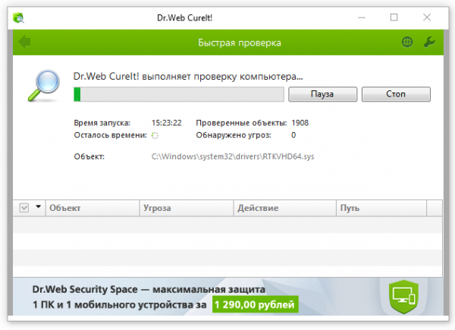Click the Время запуска label

pos(102,123)
